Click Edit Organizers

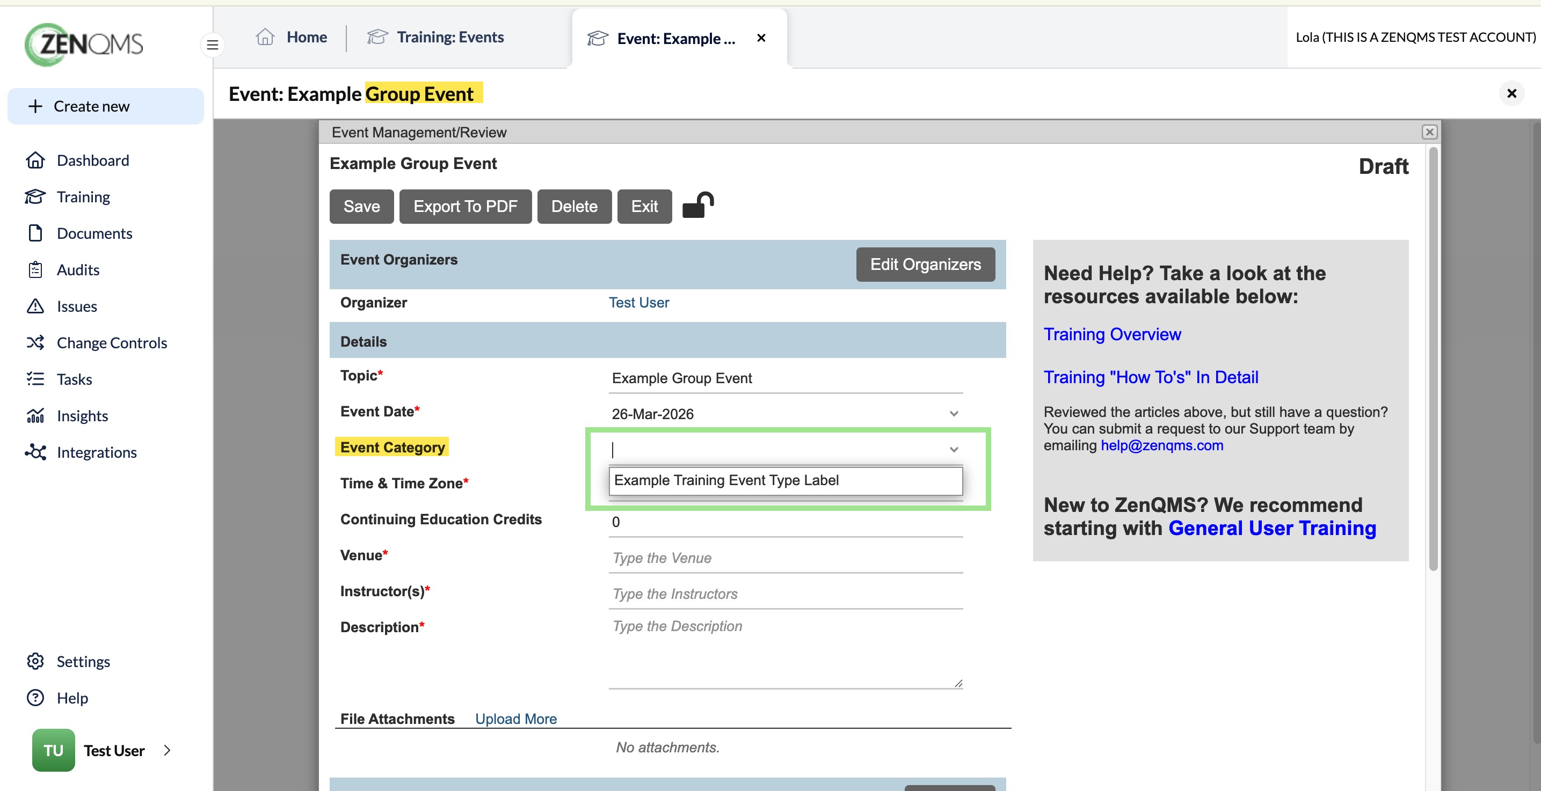tap(925, 264)
